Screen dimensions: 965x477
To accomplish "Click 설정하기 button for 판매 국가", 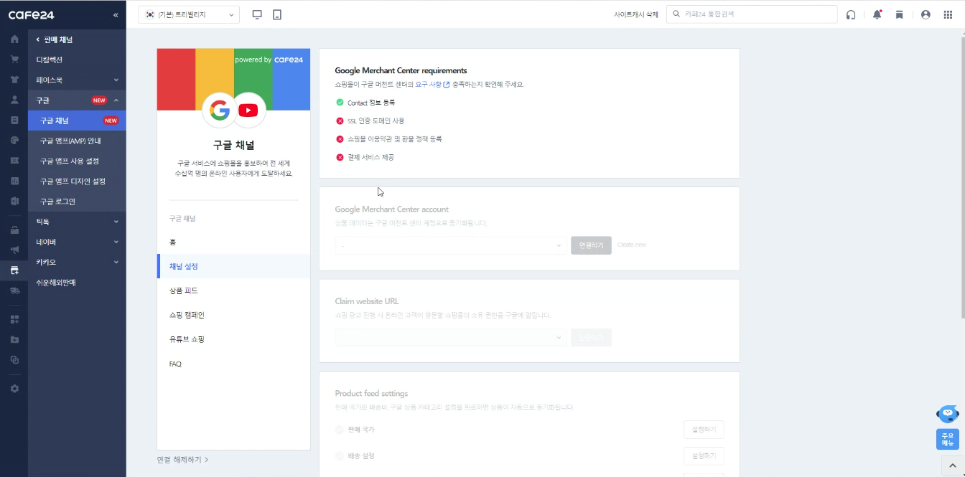I will click(x=704, y=430).
